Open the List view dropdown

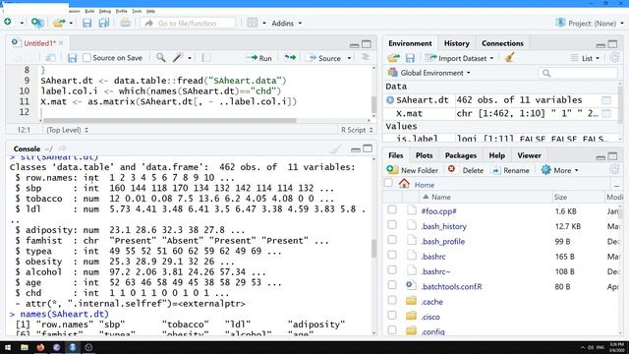586,58
